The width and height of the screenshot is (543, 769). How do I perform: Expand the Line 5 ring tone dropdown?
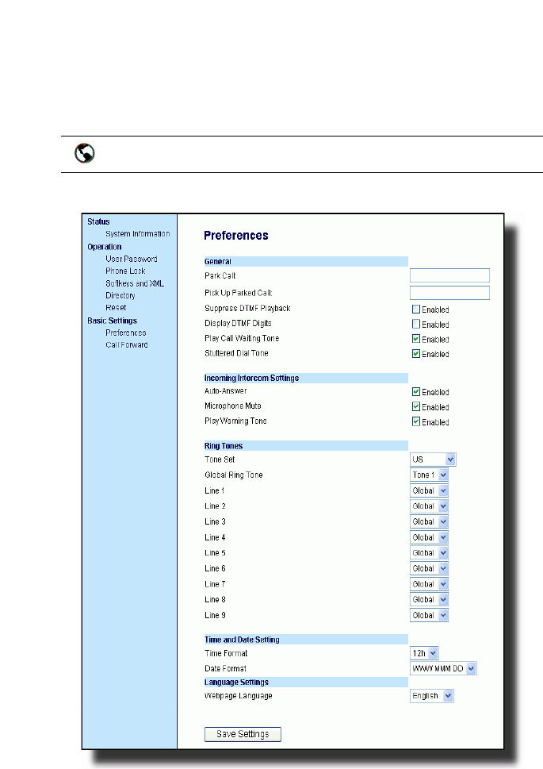pyautogui.click(x=429, y=552)
